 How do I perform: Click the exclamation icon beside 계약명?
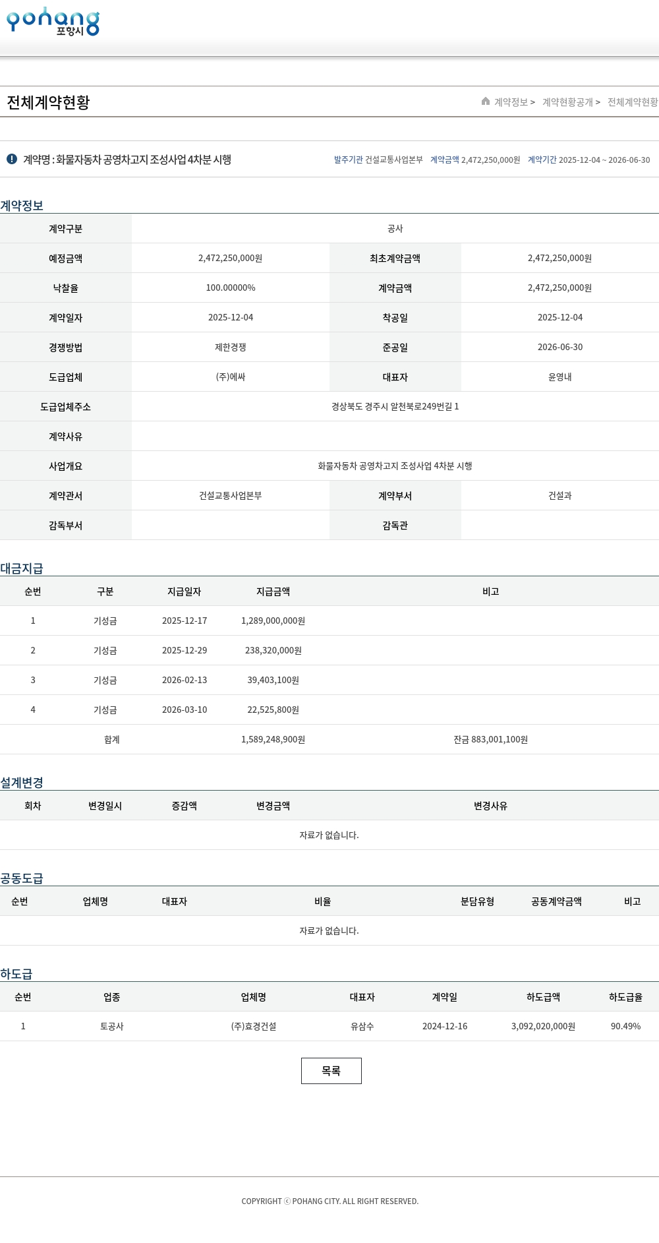(12, 160)
